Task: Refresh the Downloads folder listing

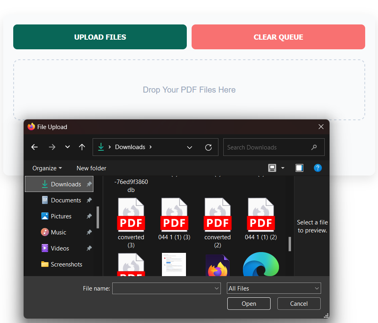Action: 208,147
